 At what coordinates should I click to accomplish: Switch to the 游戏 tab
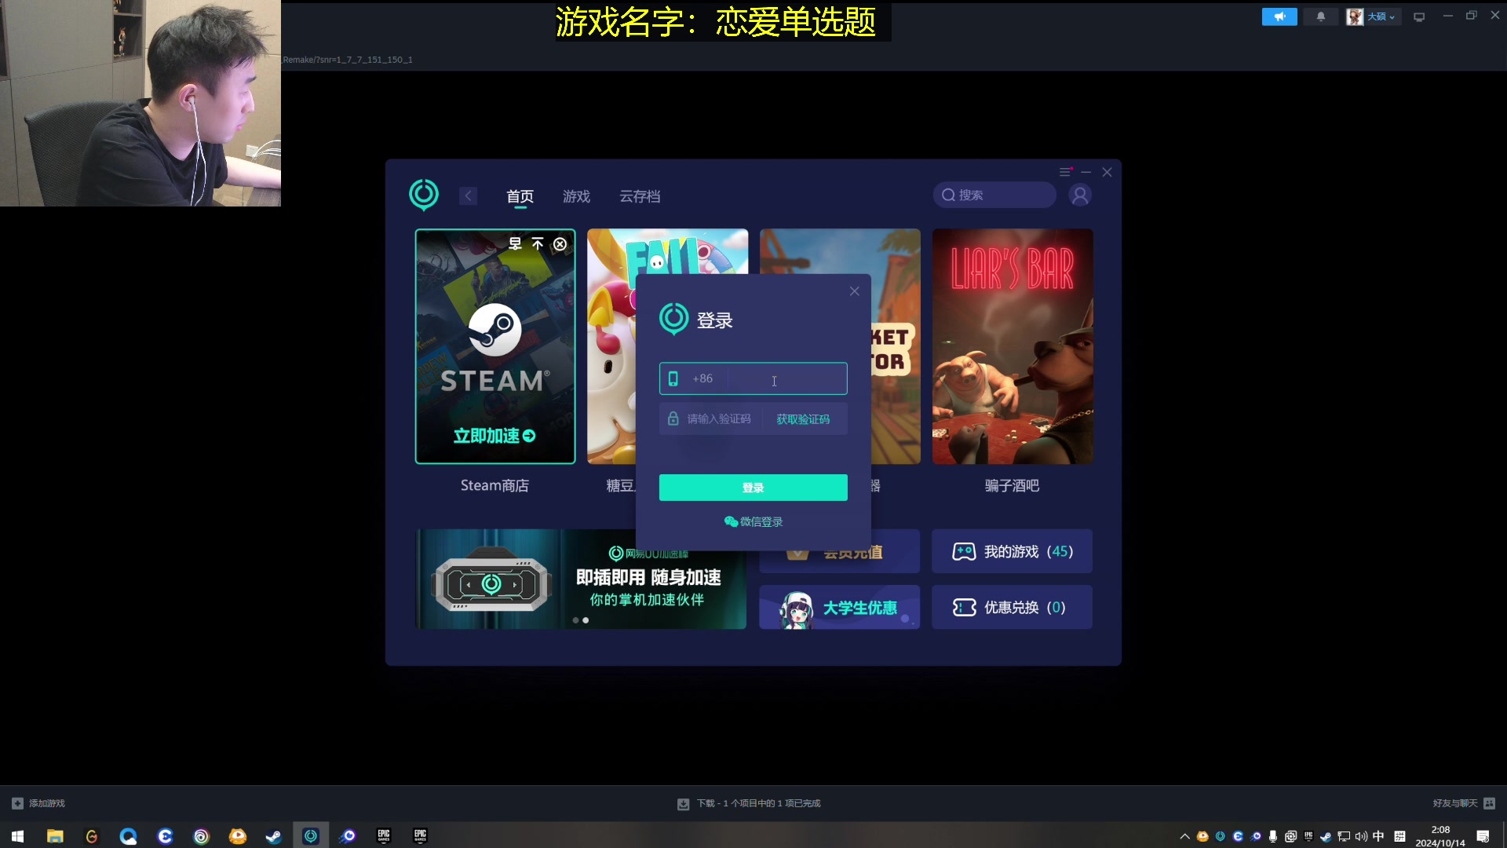click(576, 196)
